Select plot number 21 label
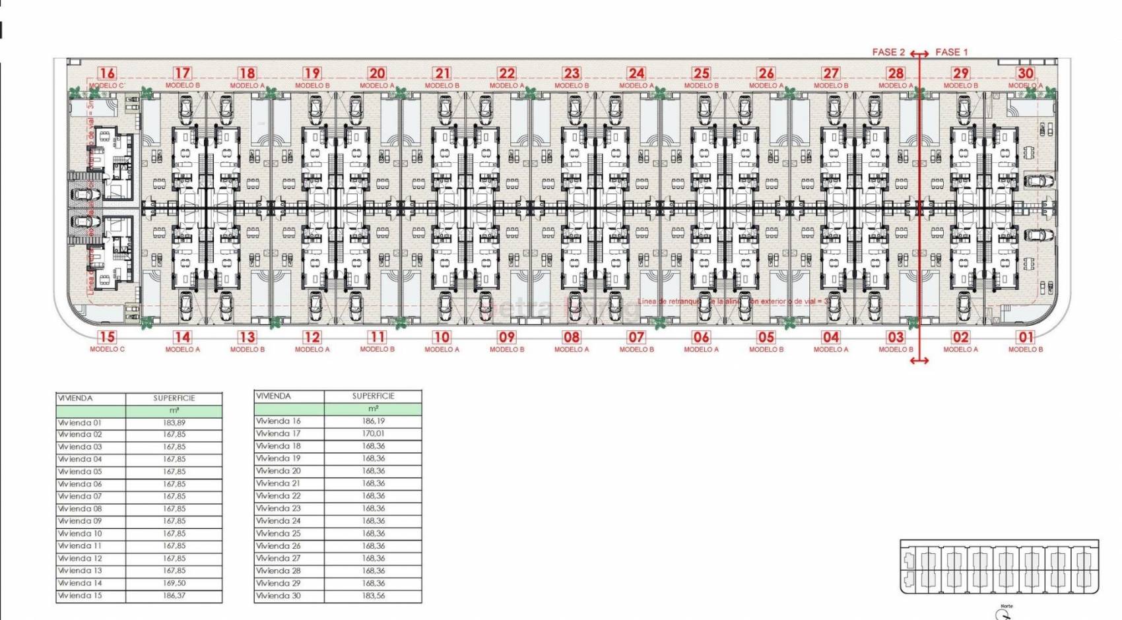 click(x=442, y=73)
